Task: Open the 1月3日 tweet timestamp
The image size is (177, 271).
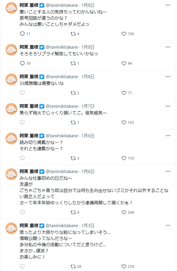Action: (88, 226)
